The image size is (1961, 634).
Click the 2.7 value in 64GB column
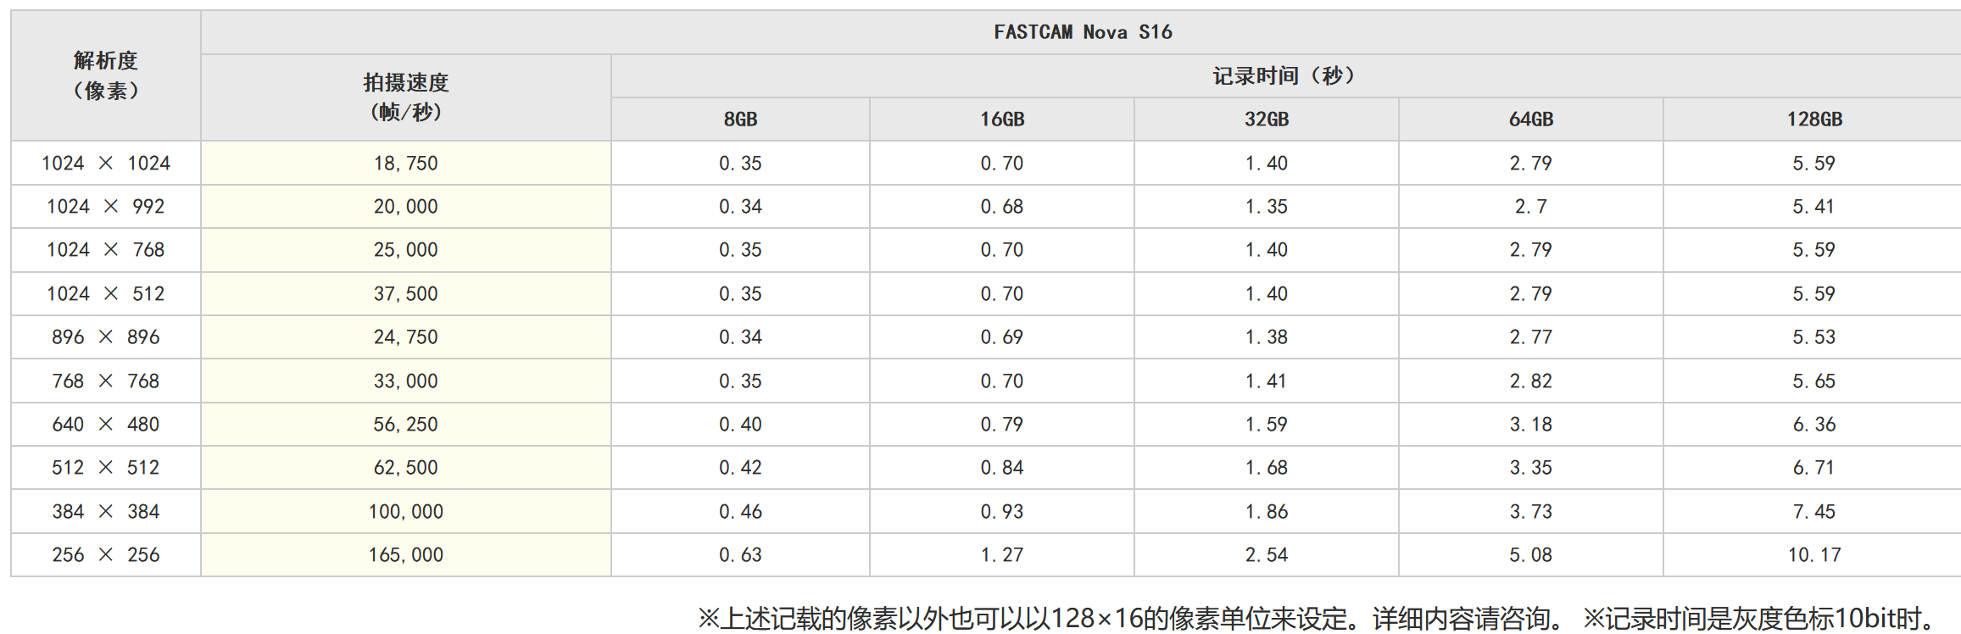click(x=1531, y=207)
